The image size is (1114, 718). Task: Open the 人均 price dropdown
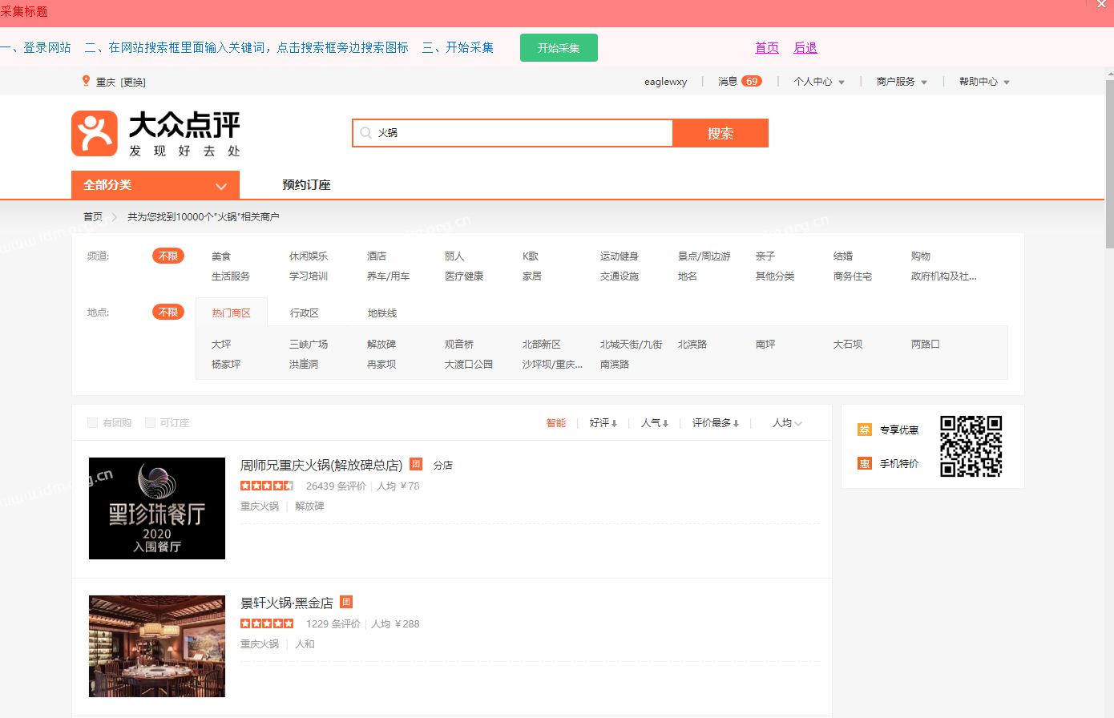point(787,423)
